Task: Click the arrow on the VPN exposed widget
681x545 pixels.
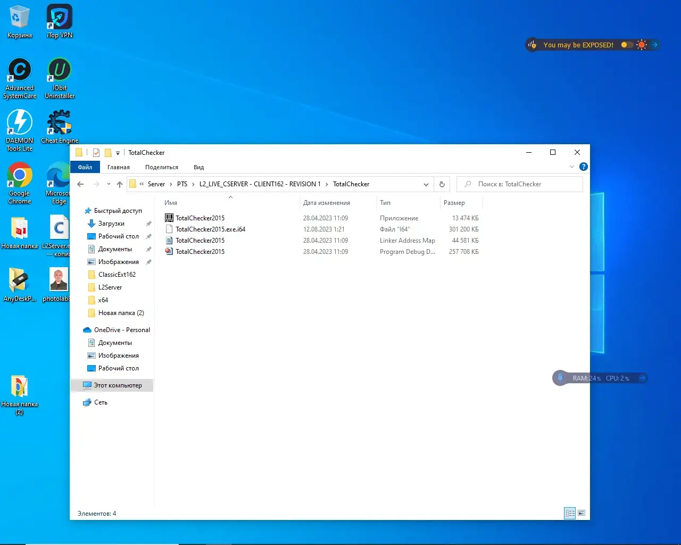Action: tap(655, 45)
